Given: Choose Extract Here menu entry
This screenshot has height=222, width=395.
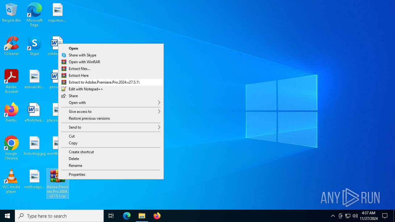Looking at the screenshot, I should 111,76.
